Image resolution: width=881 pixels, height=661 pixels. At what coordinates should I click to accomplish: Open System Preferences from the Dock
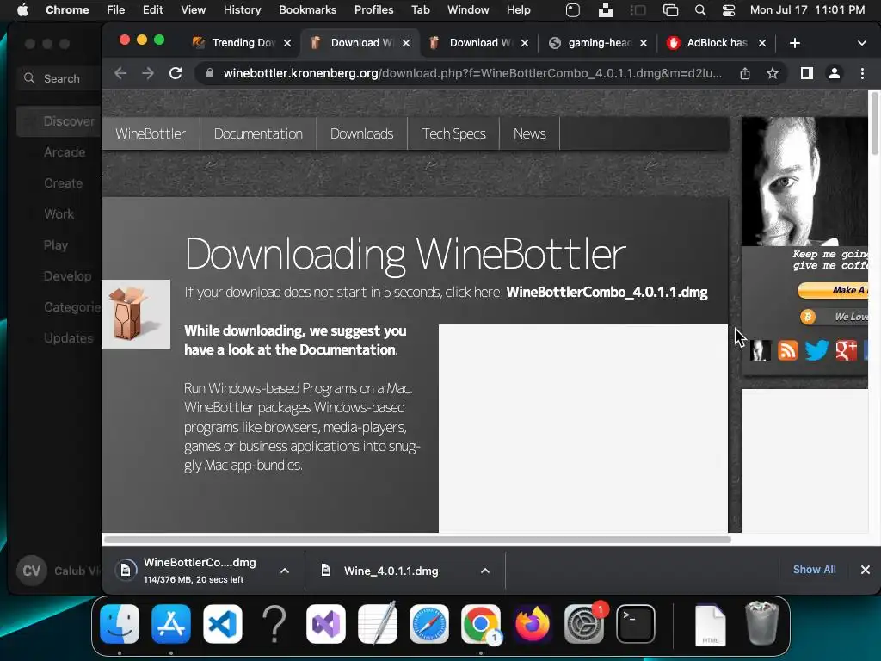(584, 624)
